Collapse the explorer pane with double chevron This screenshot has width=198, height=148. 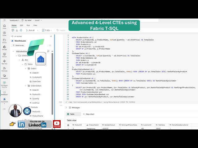[51, 36]
